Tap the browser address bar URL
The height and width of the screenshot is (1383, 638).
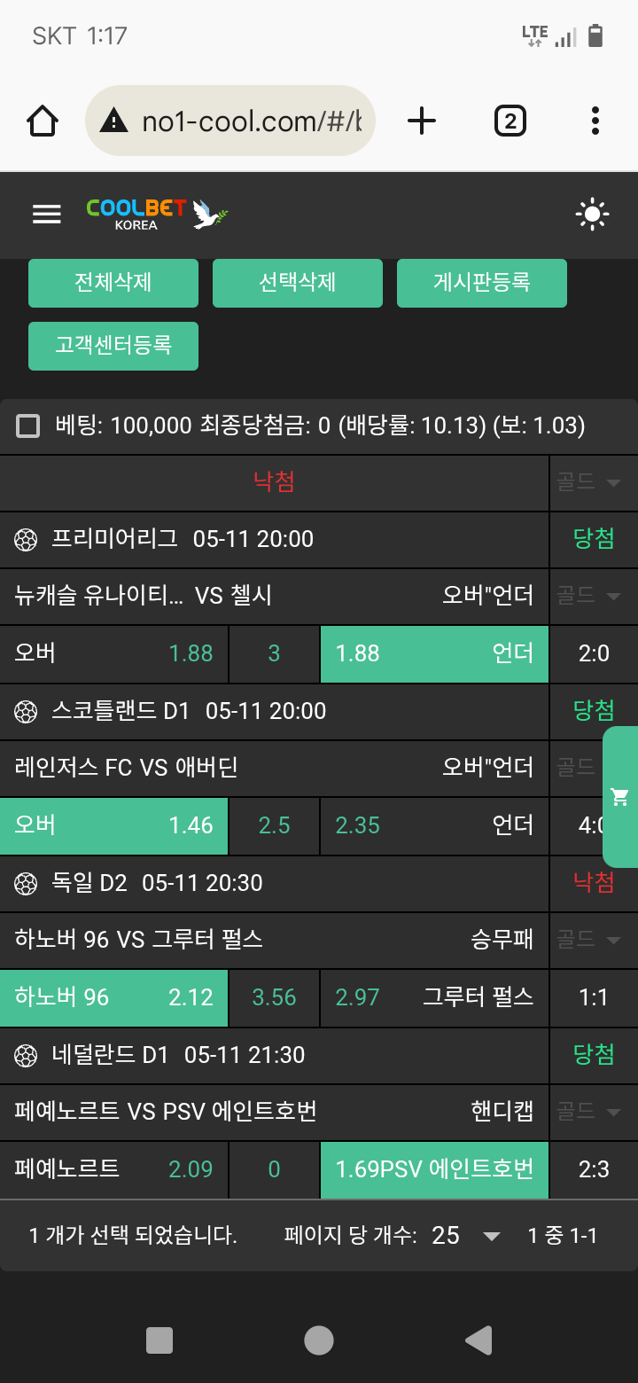click(x=230, y=121)
